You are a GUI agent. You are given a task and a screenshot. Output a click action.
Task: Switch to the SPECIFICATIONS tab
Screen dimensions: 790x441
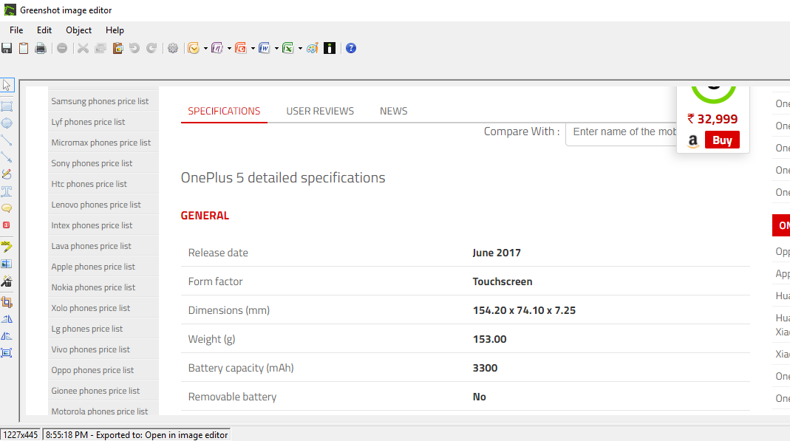tap(224, 111)
